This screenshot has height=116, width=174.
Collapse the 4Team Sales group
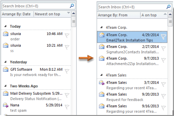pos(101,75)
